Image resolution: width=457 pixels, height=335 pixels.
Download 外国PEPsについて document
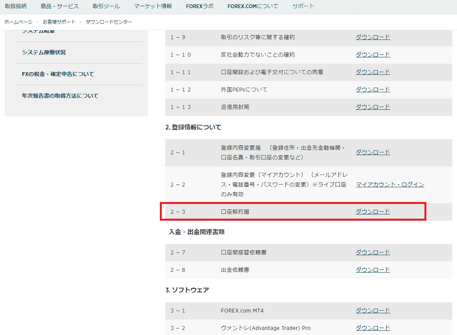373,90
